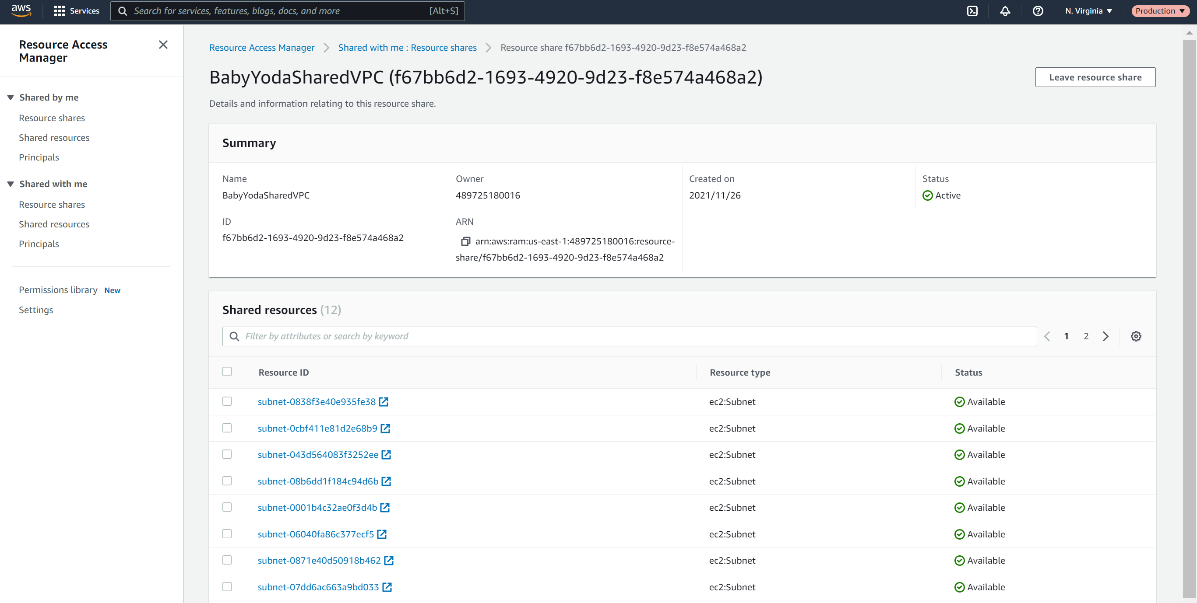Open the Permissions library page
Image resolution: width=1197 pixels, height=603 pixels.
(58, 289)
